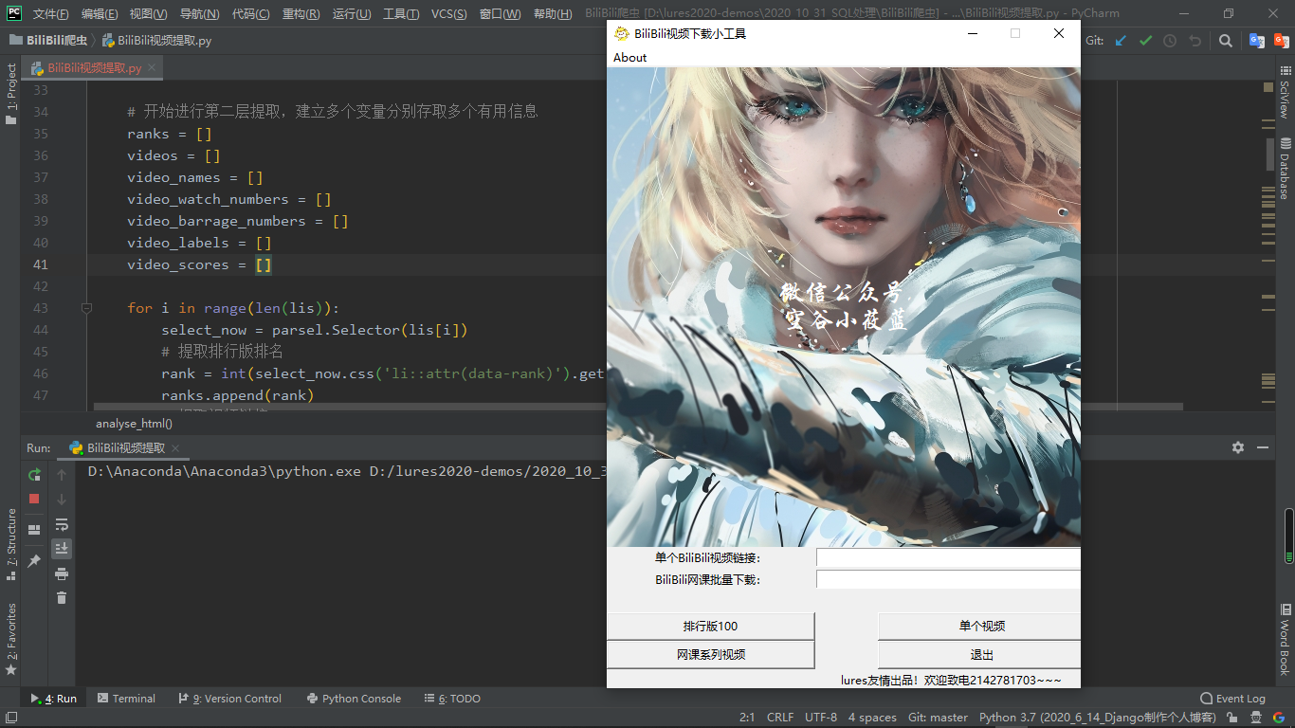Open the 4 spaces indent settings
Screen dimensions: 1295x728
click(872, 718)
